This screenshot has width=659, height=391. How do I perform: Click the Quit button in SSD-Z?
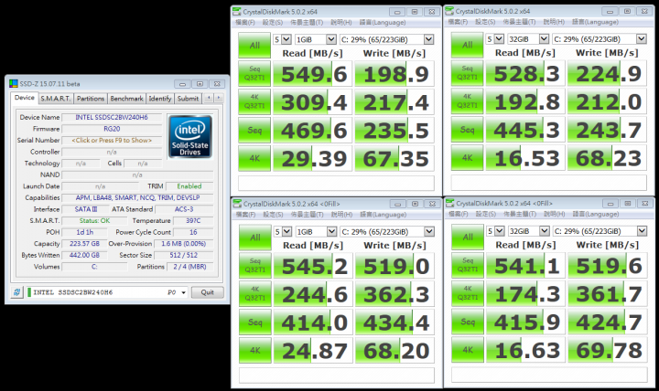[207, 292]
